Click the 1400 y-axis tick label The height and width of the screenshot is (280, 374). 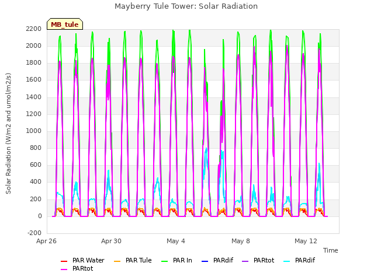point(34,97)
